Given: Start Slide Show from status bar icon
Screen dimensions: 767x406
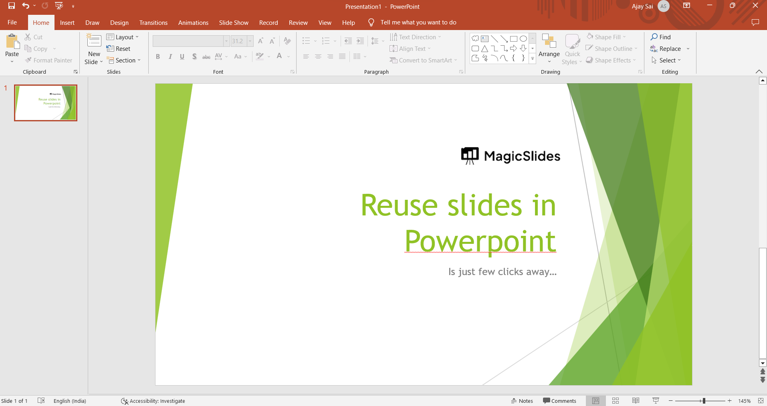Looking at the screenshot, I should pos(656,401).
